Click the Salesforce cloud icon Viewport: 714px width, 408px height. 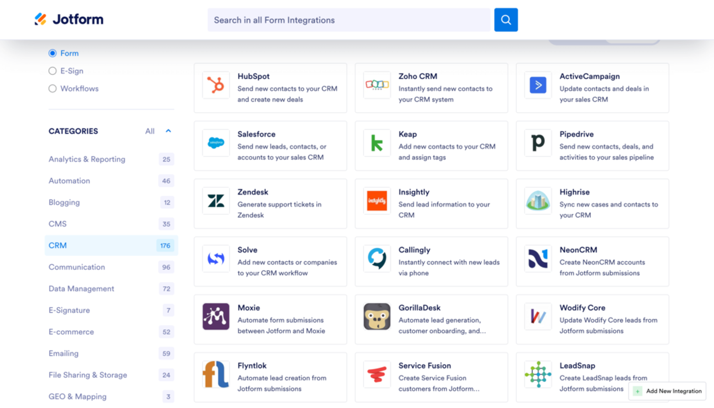[x=216, y=143]
